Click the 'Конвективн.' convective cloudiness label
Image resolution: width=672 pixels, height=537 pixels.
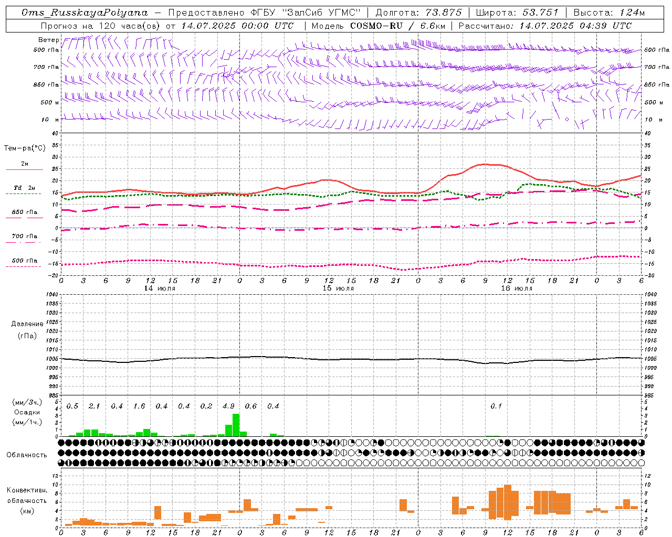[27, 490]
